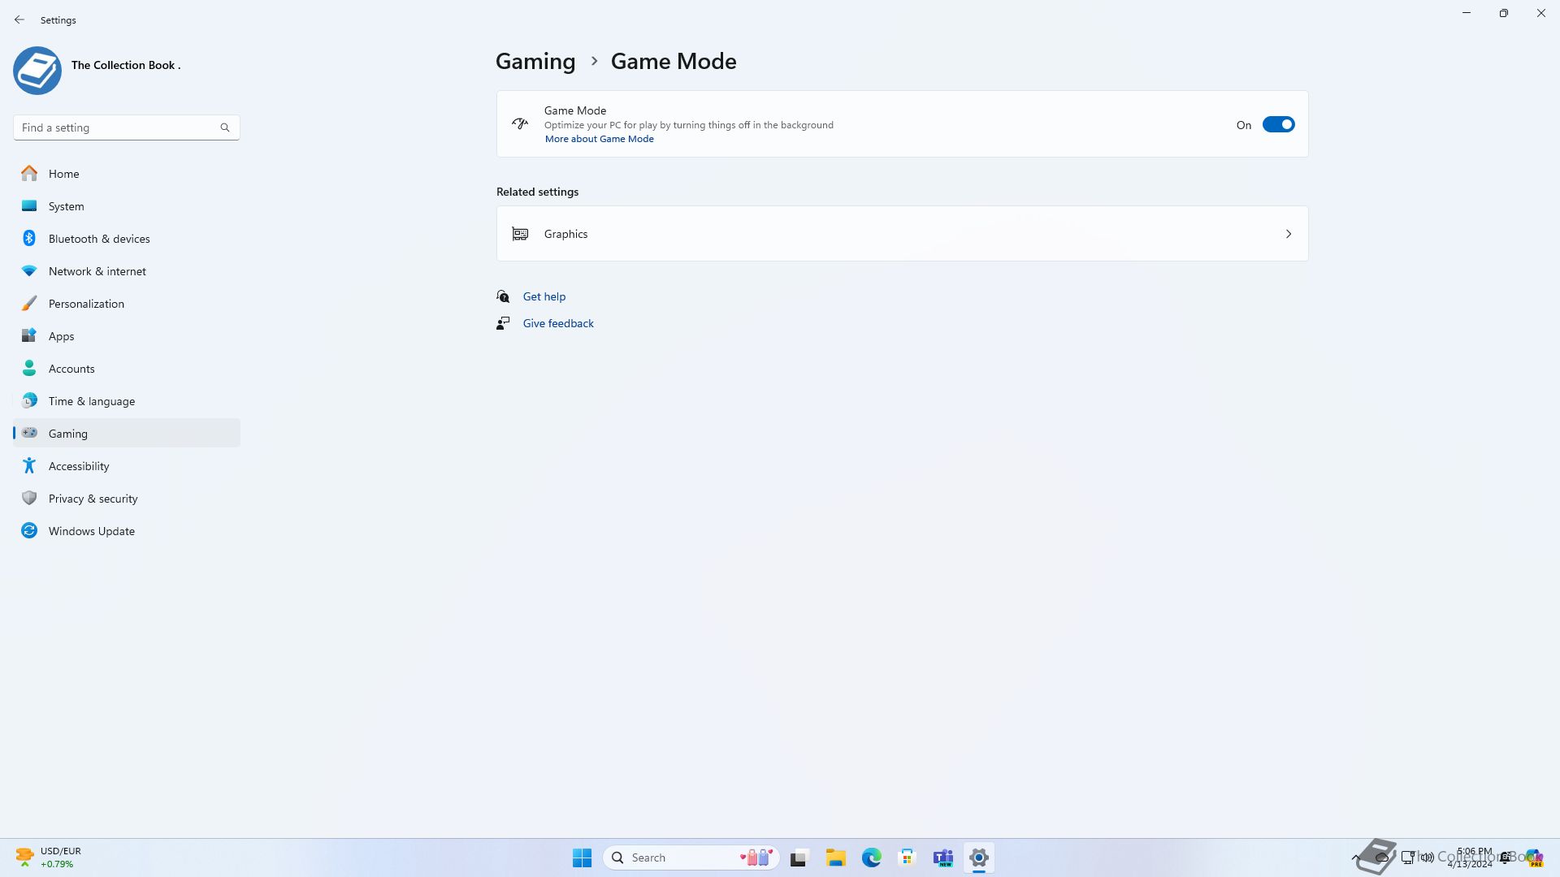This screenshot has width=1560, height=877.
Task: Open the Windows Update page
Action: [127, 531]
